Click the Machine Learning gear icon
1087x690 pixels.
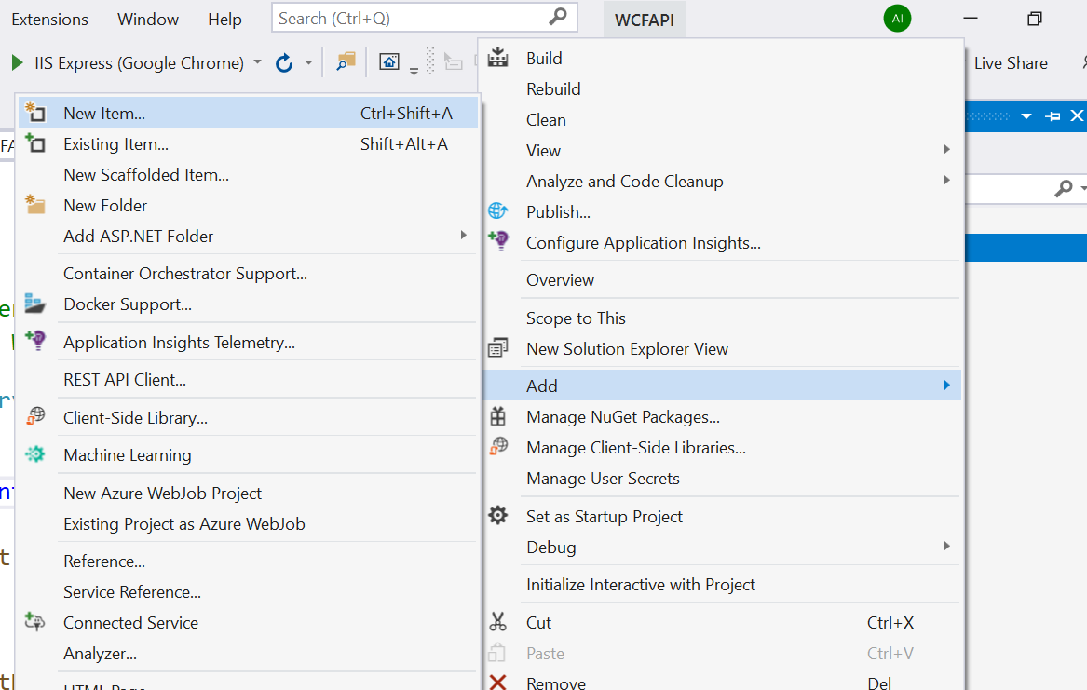pos(34,454)
